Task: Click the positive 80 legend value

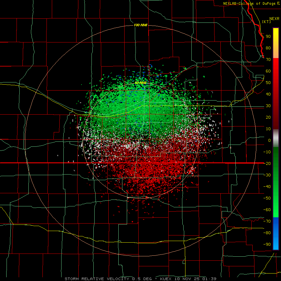Action: coord(268,48)
